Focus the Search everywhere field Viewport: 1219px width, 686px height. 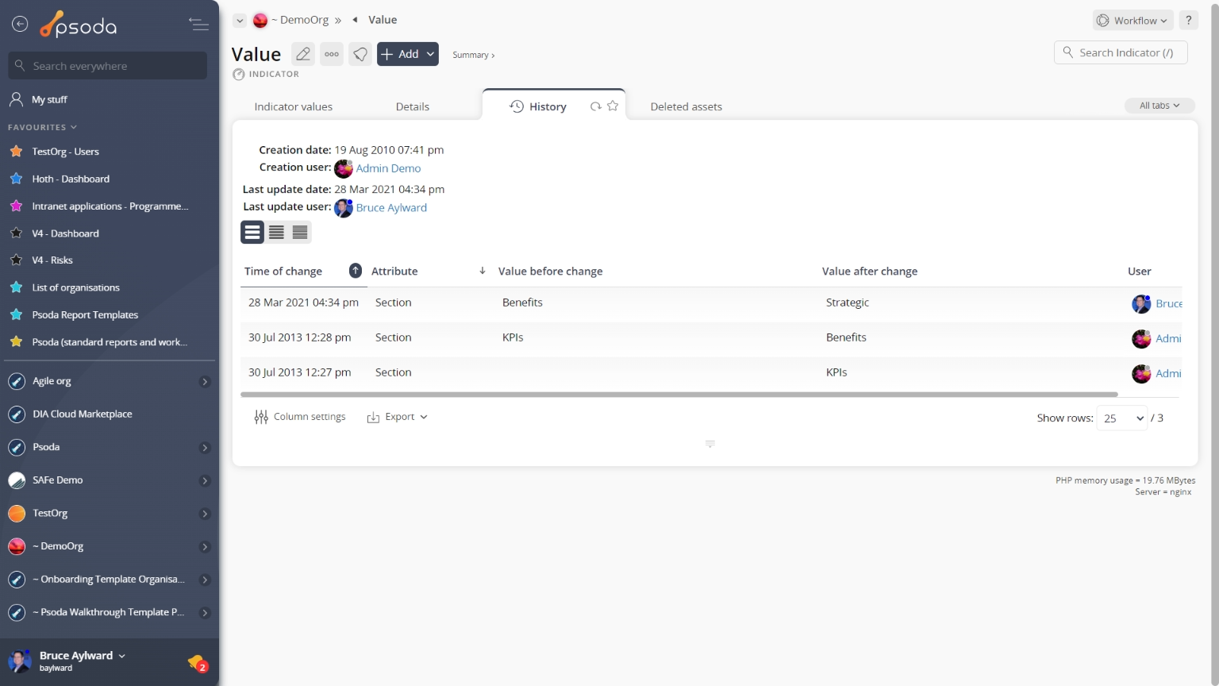[108, 66]
